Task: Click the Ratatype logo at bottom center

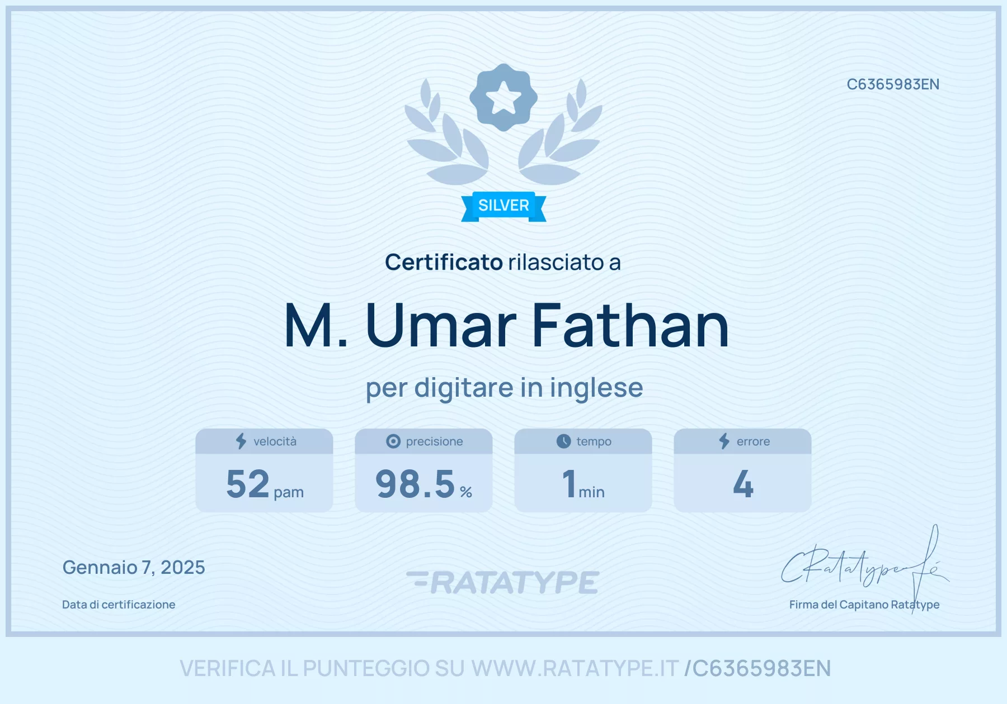Action: pos(503,582)
